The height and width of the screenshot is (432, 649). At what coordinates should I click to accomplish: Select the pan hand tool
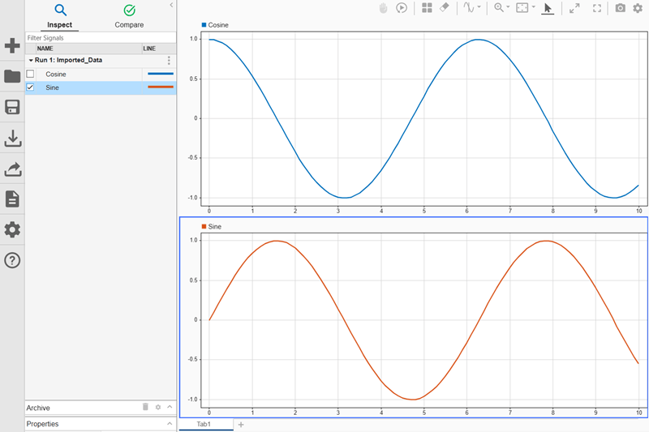(x=383, y=8)
